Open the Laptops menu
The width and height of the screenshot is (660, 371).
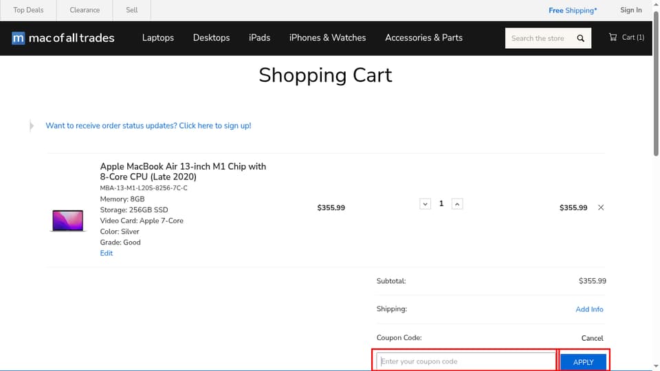click(158, 38)
